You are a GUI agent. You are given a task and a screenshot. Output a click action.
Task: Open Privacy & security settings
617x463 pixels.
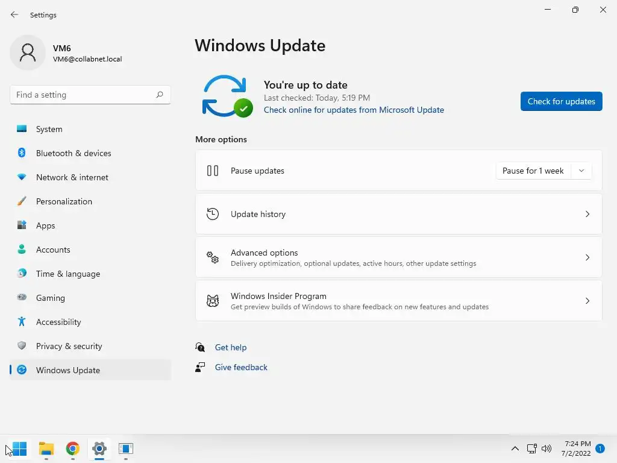pyautogui.click(x=90, y=345)
